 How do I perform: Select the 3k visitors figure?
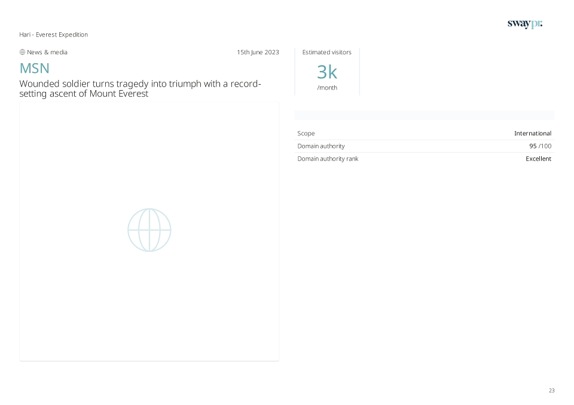(327, 72)
